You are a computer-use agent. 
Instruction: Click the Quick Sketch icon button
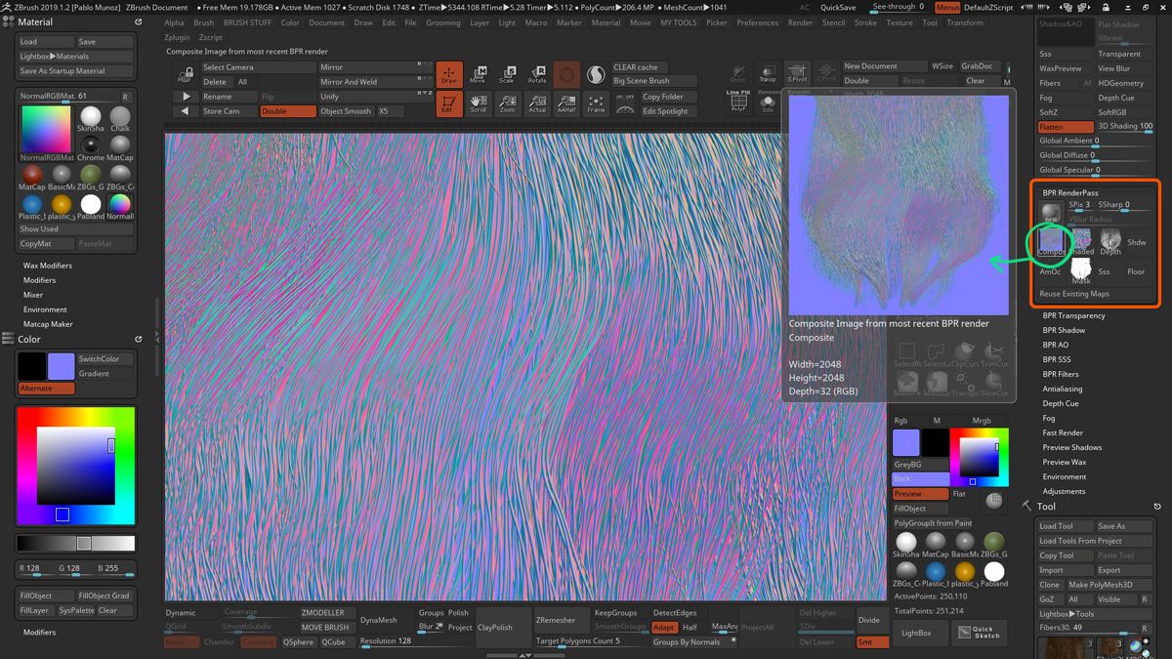tap(980, 632)
